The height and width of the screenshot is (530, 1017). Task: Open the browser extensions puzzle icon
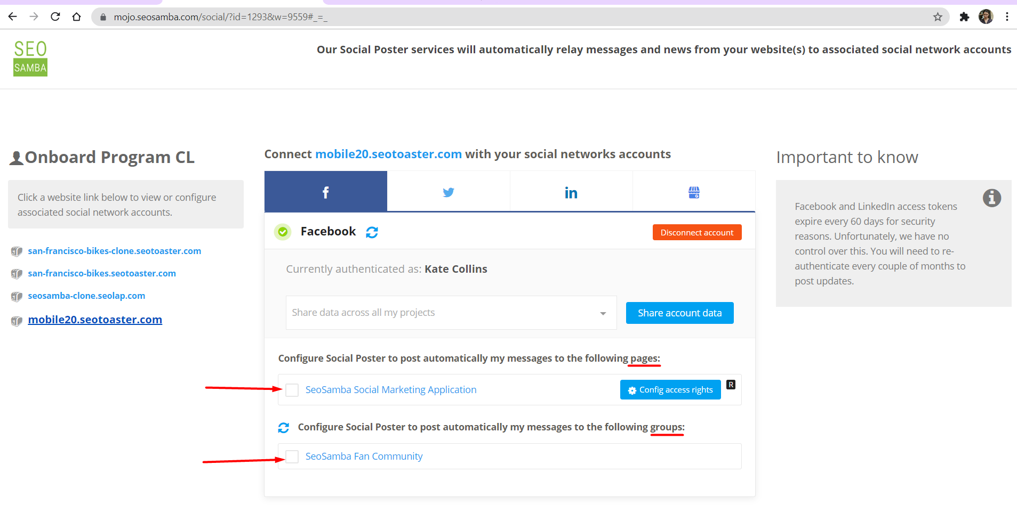pyautogui.click(x=964, y=17)
